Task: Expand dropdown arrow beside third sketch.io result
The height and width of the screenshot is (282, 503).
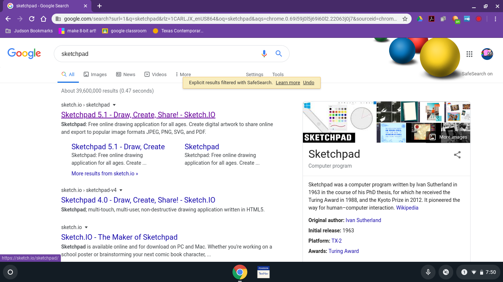Action: (86, 227)
